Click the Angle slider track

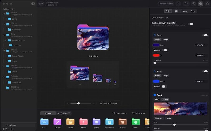(180, 63)
